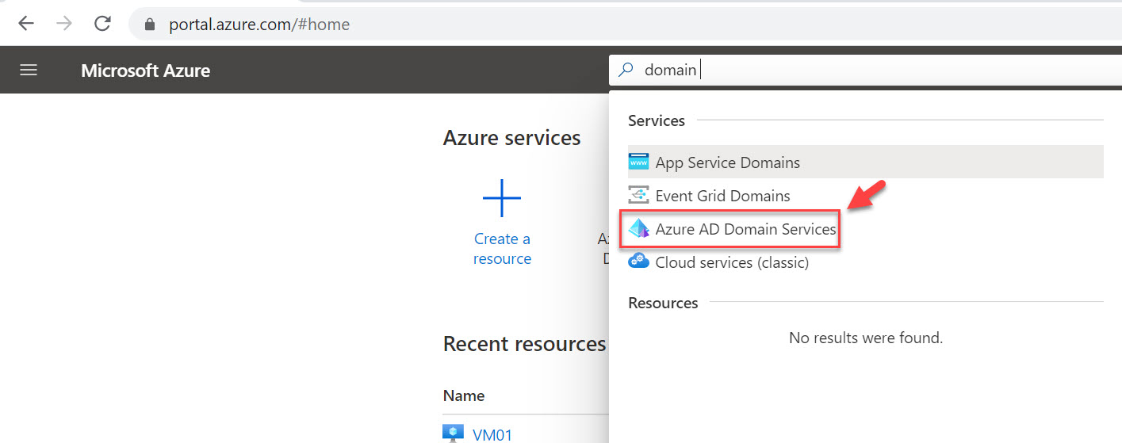The image size is (1122, 443).
Task: Click the App Service Domains icon
Action: [x=638, y=162]
